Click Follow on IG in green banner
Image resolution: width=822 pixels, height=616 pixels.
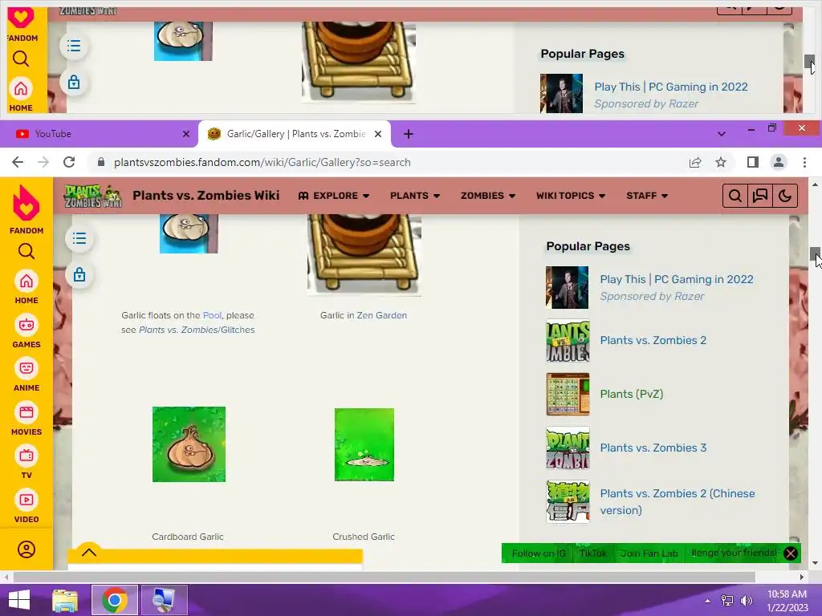click(539, 553)
